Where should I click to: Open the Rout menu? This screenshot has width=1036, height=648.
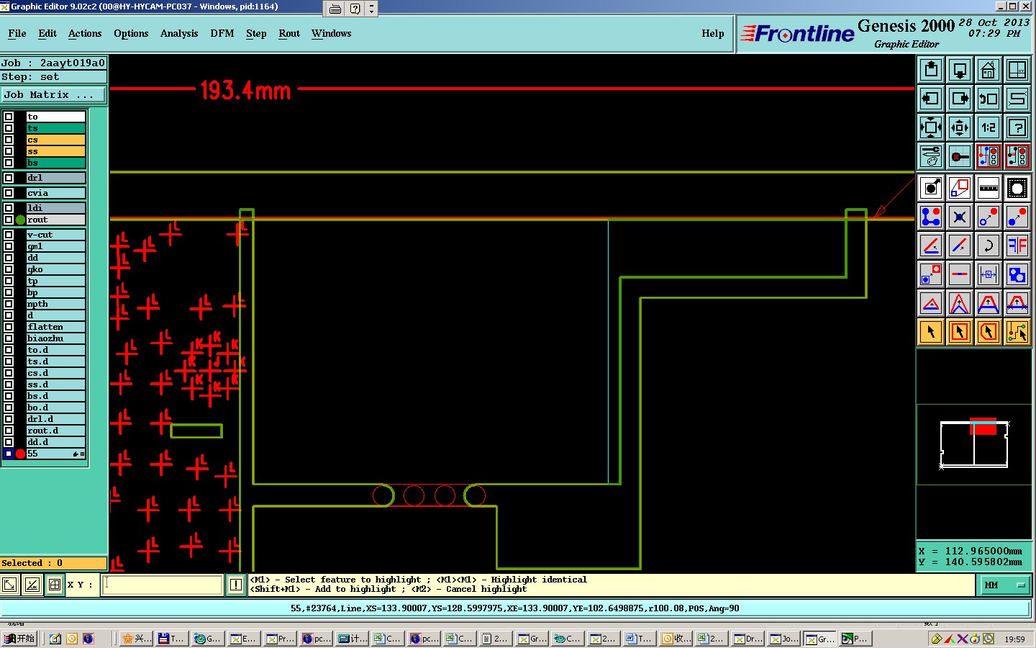[289, 33]
